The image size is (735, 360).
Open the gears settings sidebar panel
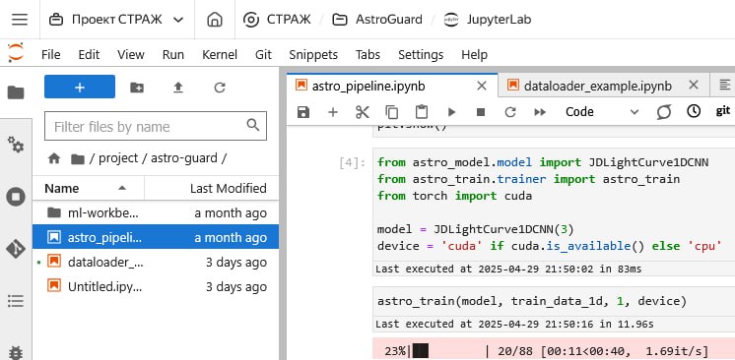16,145
